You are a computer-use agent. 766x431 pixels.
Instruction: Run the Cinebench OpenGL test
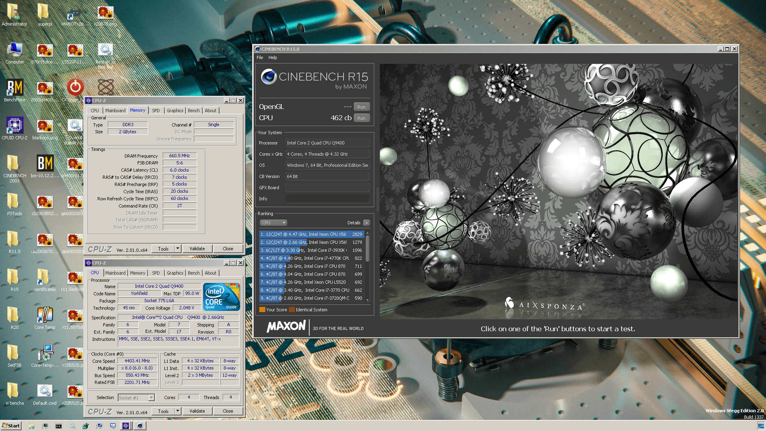361,107
